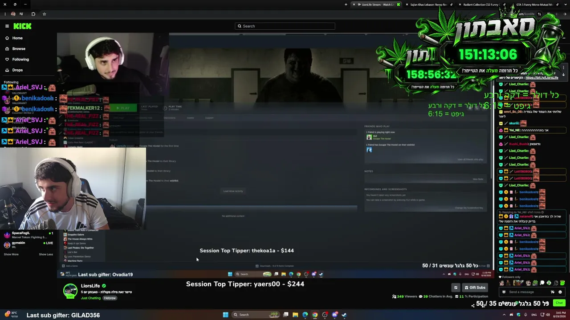Viewport: 570px width, 320px height.
Task: Jump down with the chat arrow icon
Action: point(563,75)
